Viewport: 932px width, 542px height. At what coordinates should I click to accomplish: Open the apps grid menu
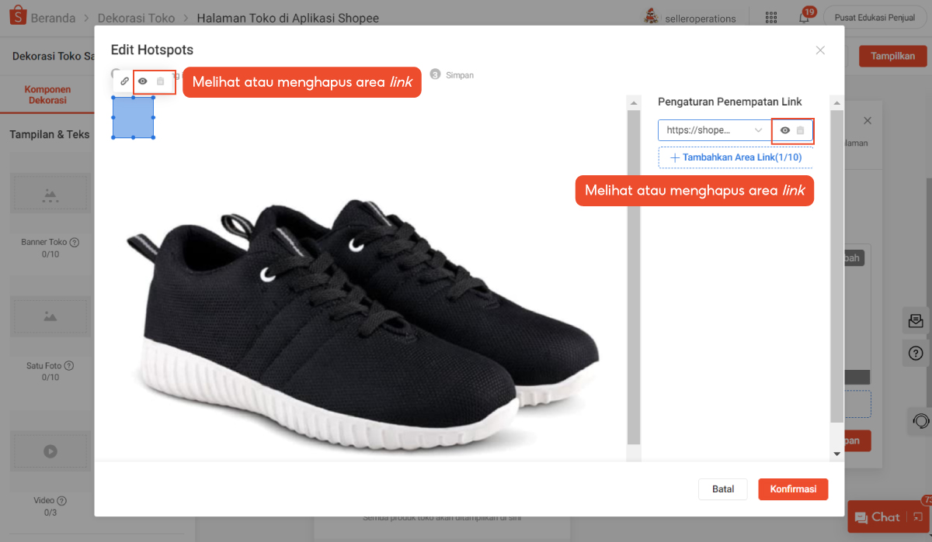[x=771, y=18]
